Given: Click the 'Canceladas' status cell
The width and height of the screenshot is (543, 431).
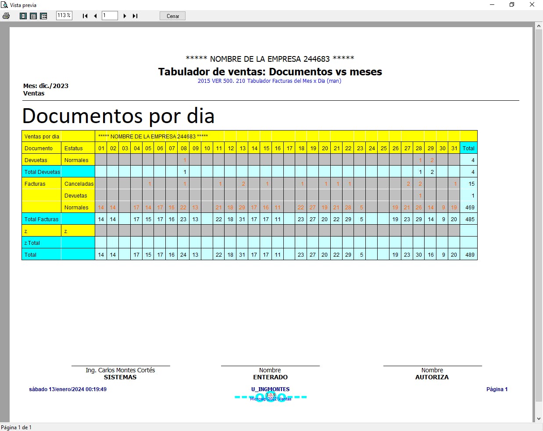Looking at the screenshot, I should click(79, 184).
